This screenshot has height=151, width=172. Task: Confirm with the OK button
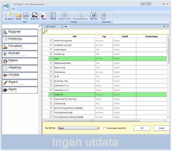[142, 128]
